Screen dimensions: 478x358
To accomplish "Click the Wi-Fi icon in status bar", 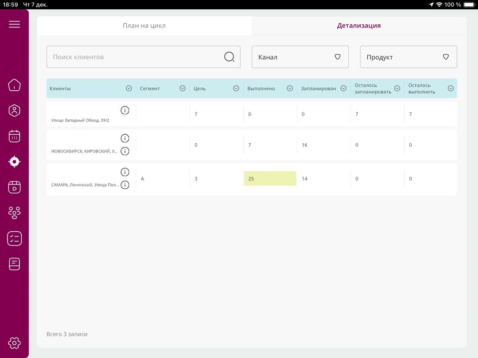I will [439, 4].
